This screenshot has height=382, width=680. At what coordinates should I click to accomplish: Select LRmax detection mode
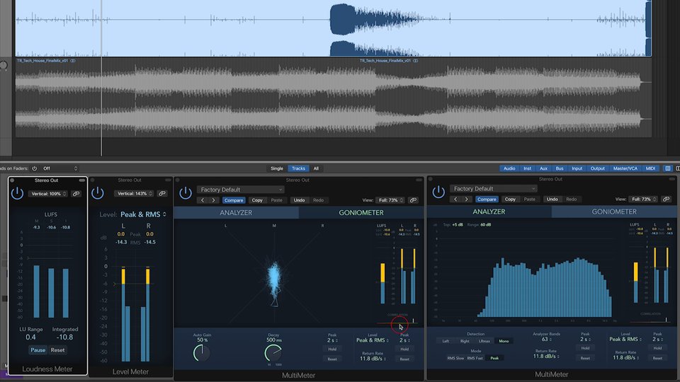[x=484, y=341]
